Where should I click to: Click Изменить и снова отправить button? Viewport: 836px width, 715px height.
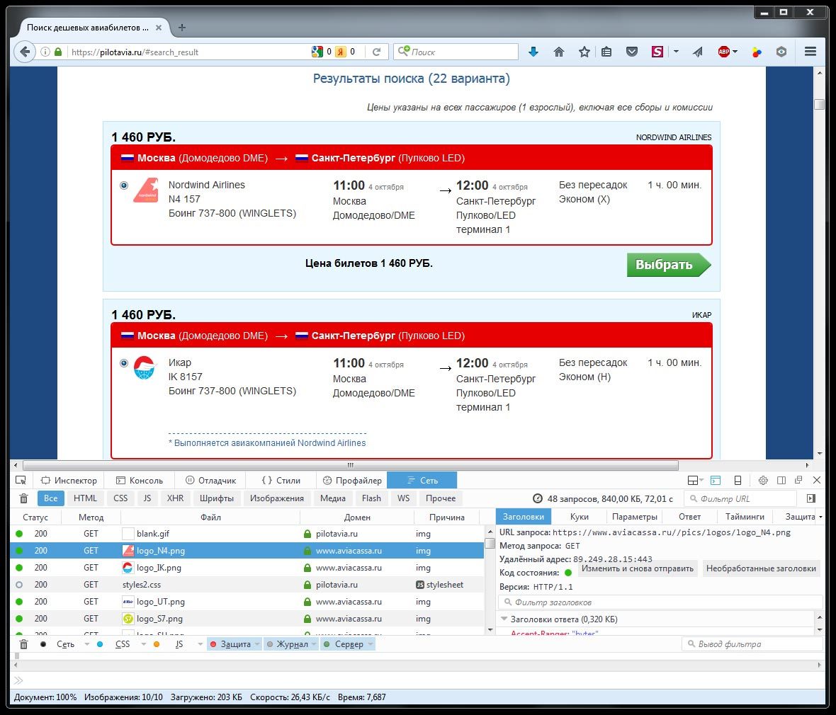click(637, 568)
